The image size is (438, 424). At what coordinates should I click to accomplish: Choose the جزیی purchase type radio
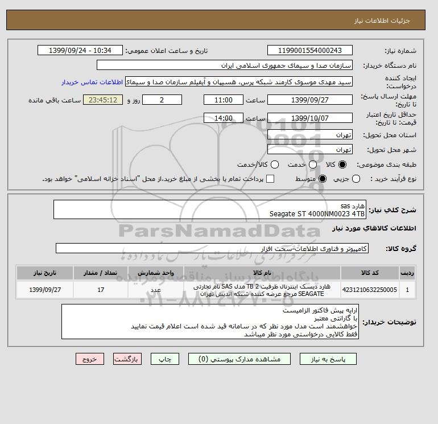click(x=356, y=179)
